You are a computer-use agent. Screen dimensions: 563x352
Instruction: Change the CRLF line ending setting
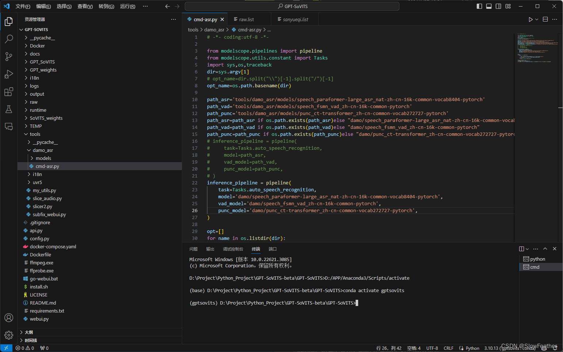tap(448, 348)
